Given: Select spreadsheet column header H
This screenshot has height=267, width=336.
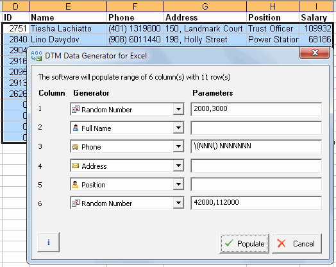Looking at the screenshot, I should 273,6.
